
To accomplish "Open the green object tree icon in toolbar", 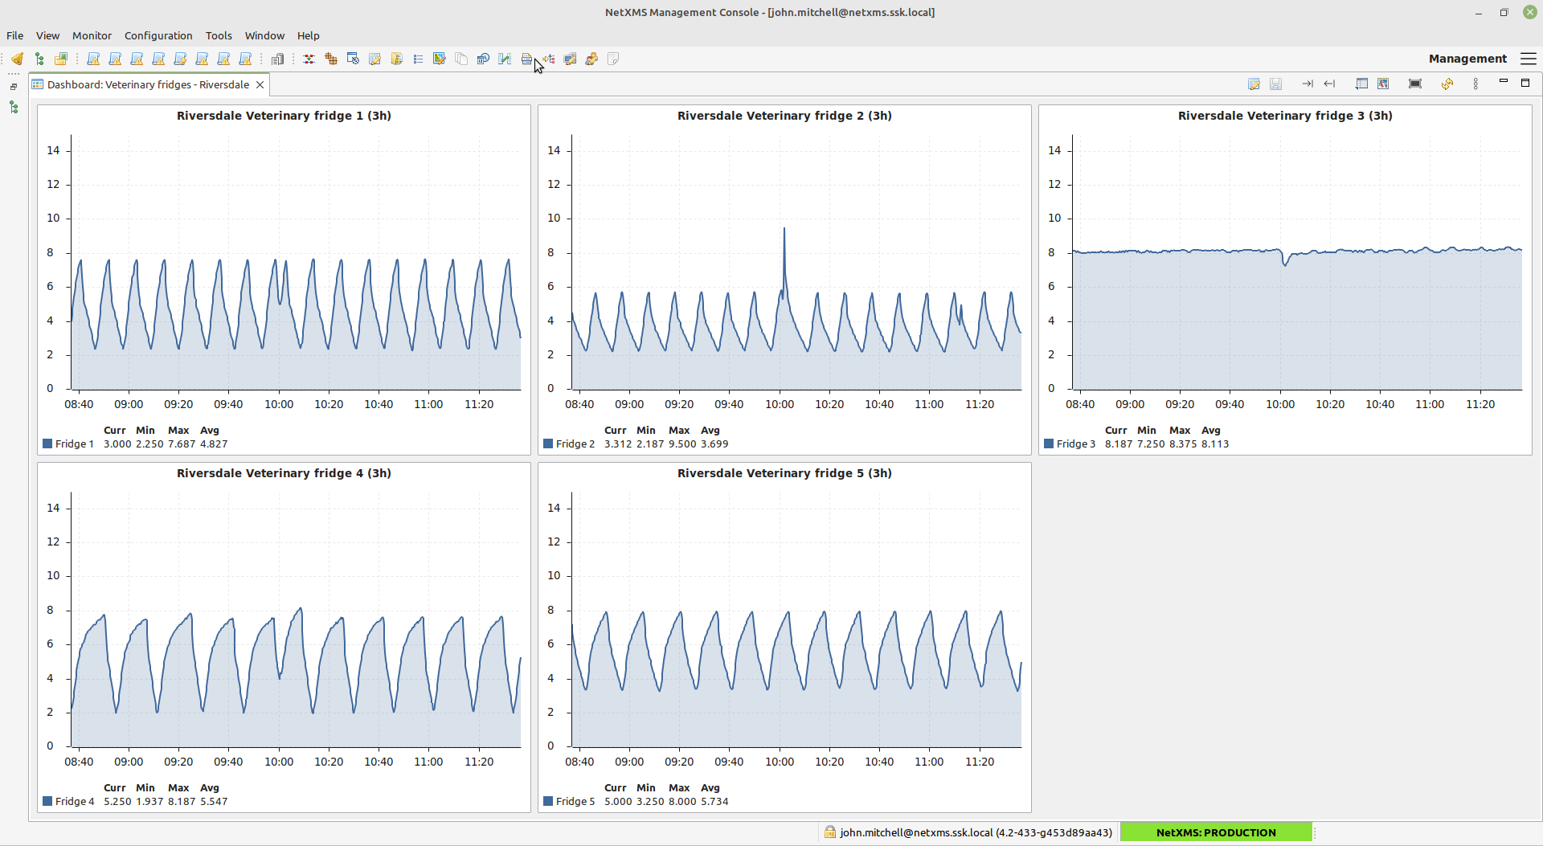I will (x=39, y=59).
